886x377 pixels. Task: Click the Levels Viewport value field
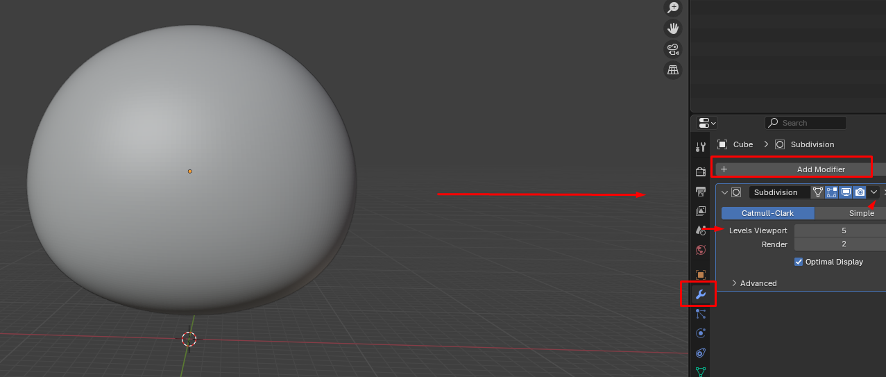(x=840, y=231)
